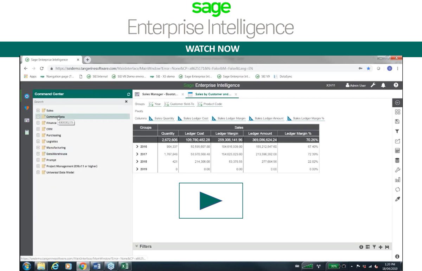
Task: Click the Product Code group field
Action: [x=210, y=104]
